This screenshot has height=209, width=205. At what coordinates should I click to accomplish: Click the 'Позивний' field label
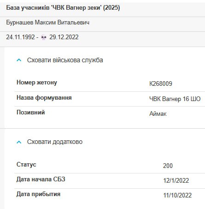(x=31, y=112)
